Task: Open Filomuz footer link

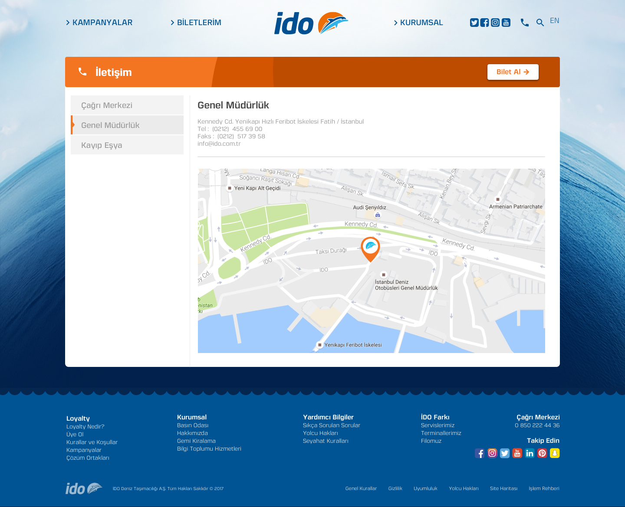Action: pyautogui.click(x=431, y=441)
